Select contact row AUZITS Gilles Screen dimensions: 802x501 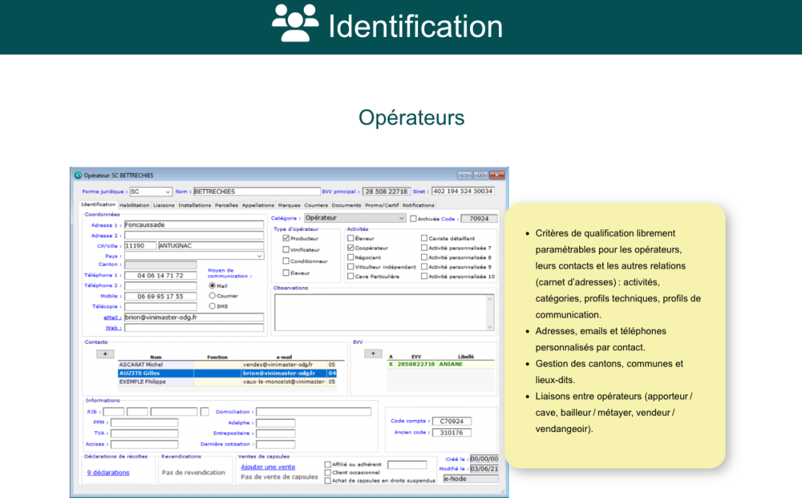227,373
